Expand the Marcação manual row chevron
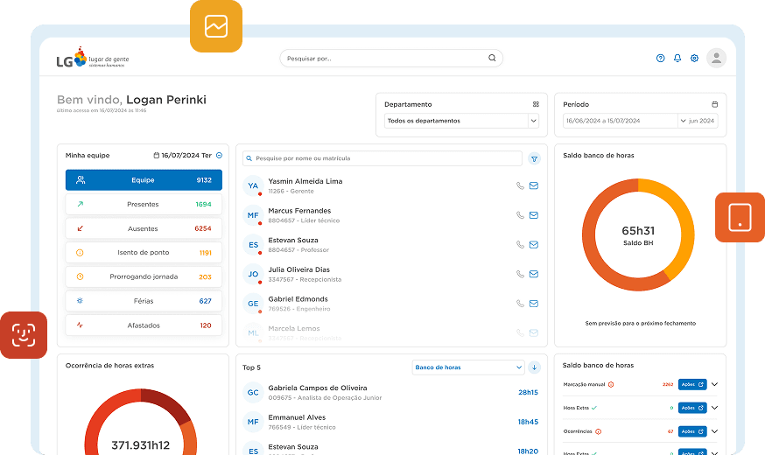The image size is (765, 455). (714, 384)
